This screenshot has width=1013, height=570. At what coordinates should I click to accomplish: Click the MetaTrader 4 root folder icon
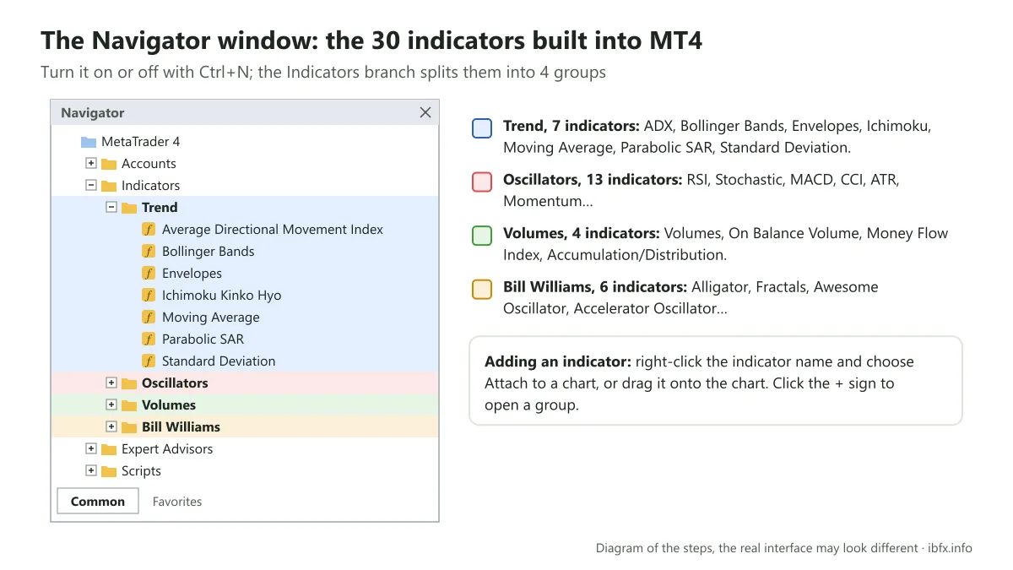tap(89, 142)
